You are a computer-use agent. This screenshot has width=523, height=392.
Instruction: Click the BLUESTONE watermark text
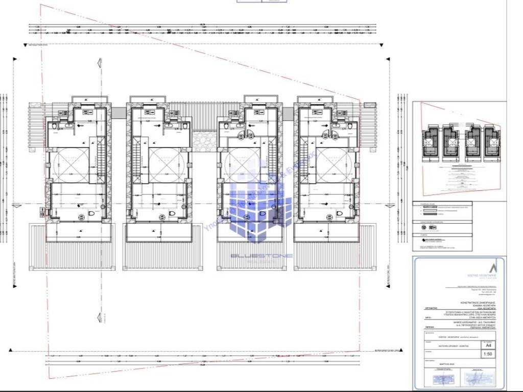click(261, 256)
